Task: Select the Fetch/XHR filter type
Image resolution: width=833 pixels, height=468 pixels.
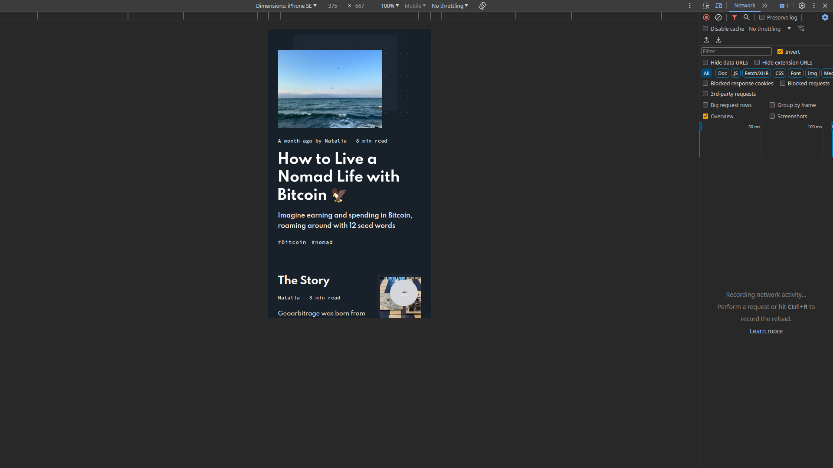Action: click(x=756, y=73)
